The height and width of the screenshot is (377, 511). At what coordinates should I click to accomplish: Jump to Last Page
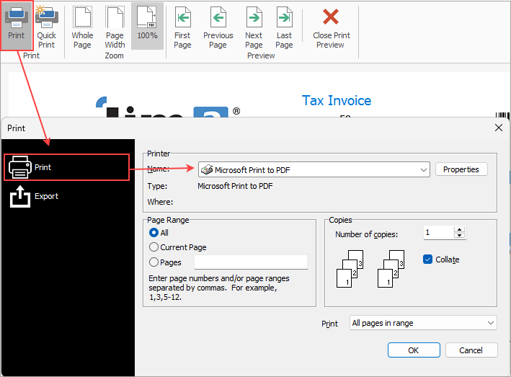pyautogui.click(x=284, y=27)
